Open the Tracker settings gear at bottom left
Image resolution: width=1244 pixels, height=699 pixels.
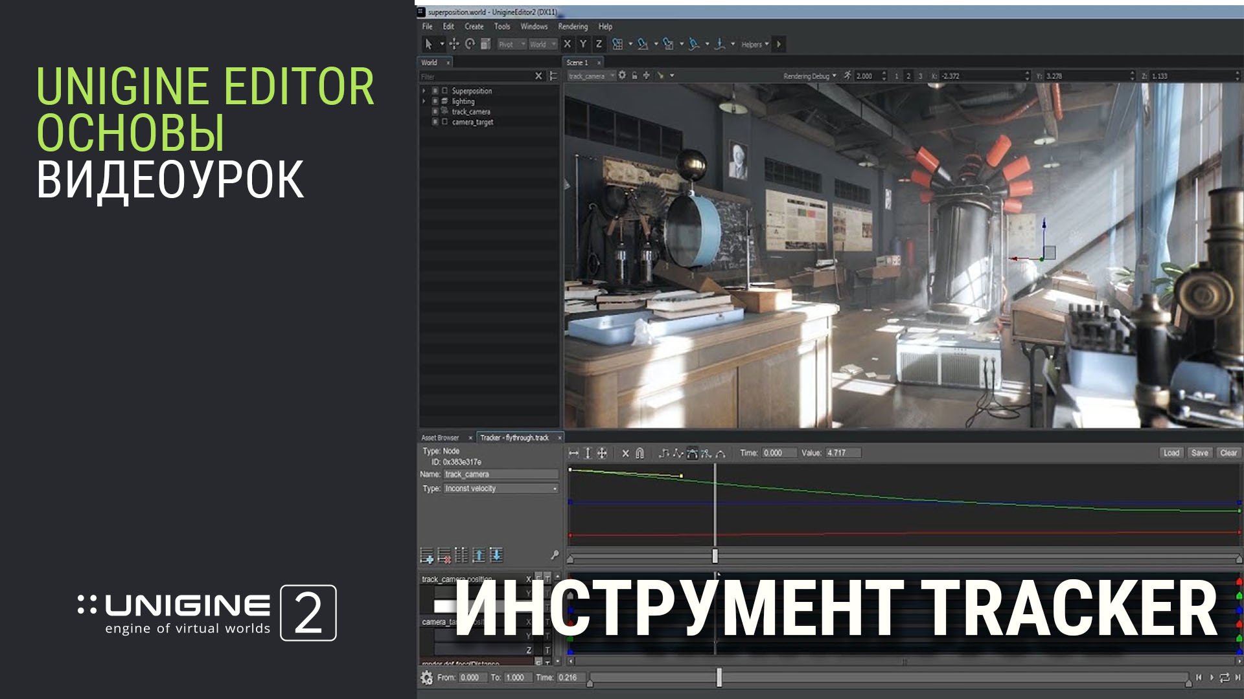tap(428, 678)
